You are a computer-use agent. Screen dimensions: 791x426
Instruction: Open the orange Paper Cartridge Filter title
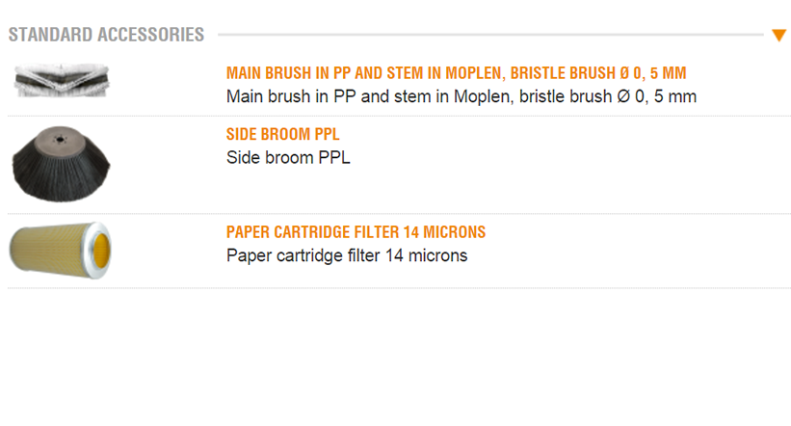356,232
